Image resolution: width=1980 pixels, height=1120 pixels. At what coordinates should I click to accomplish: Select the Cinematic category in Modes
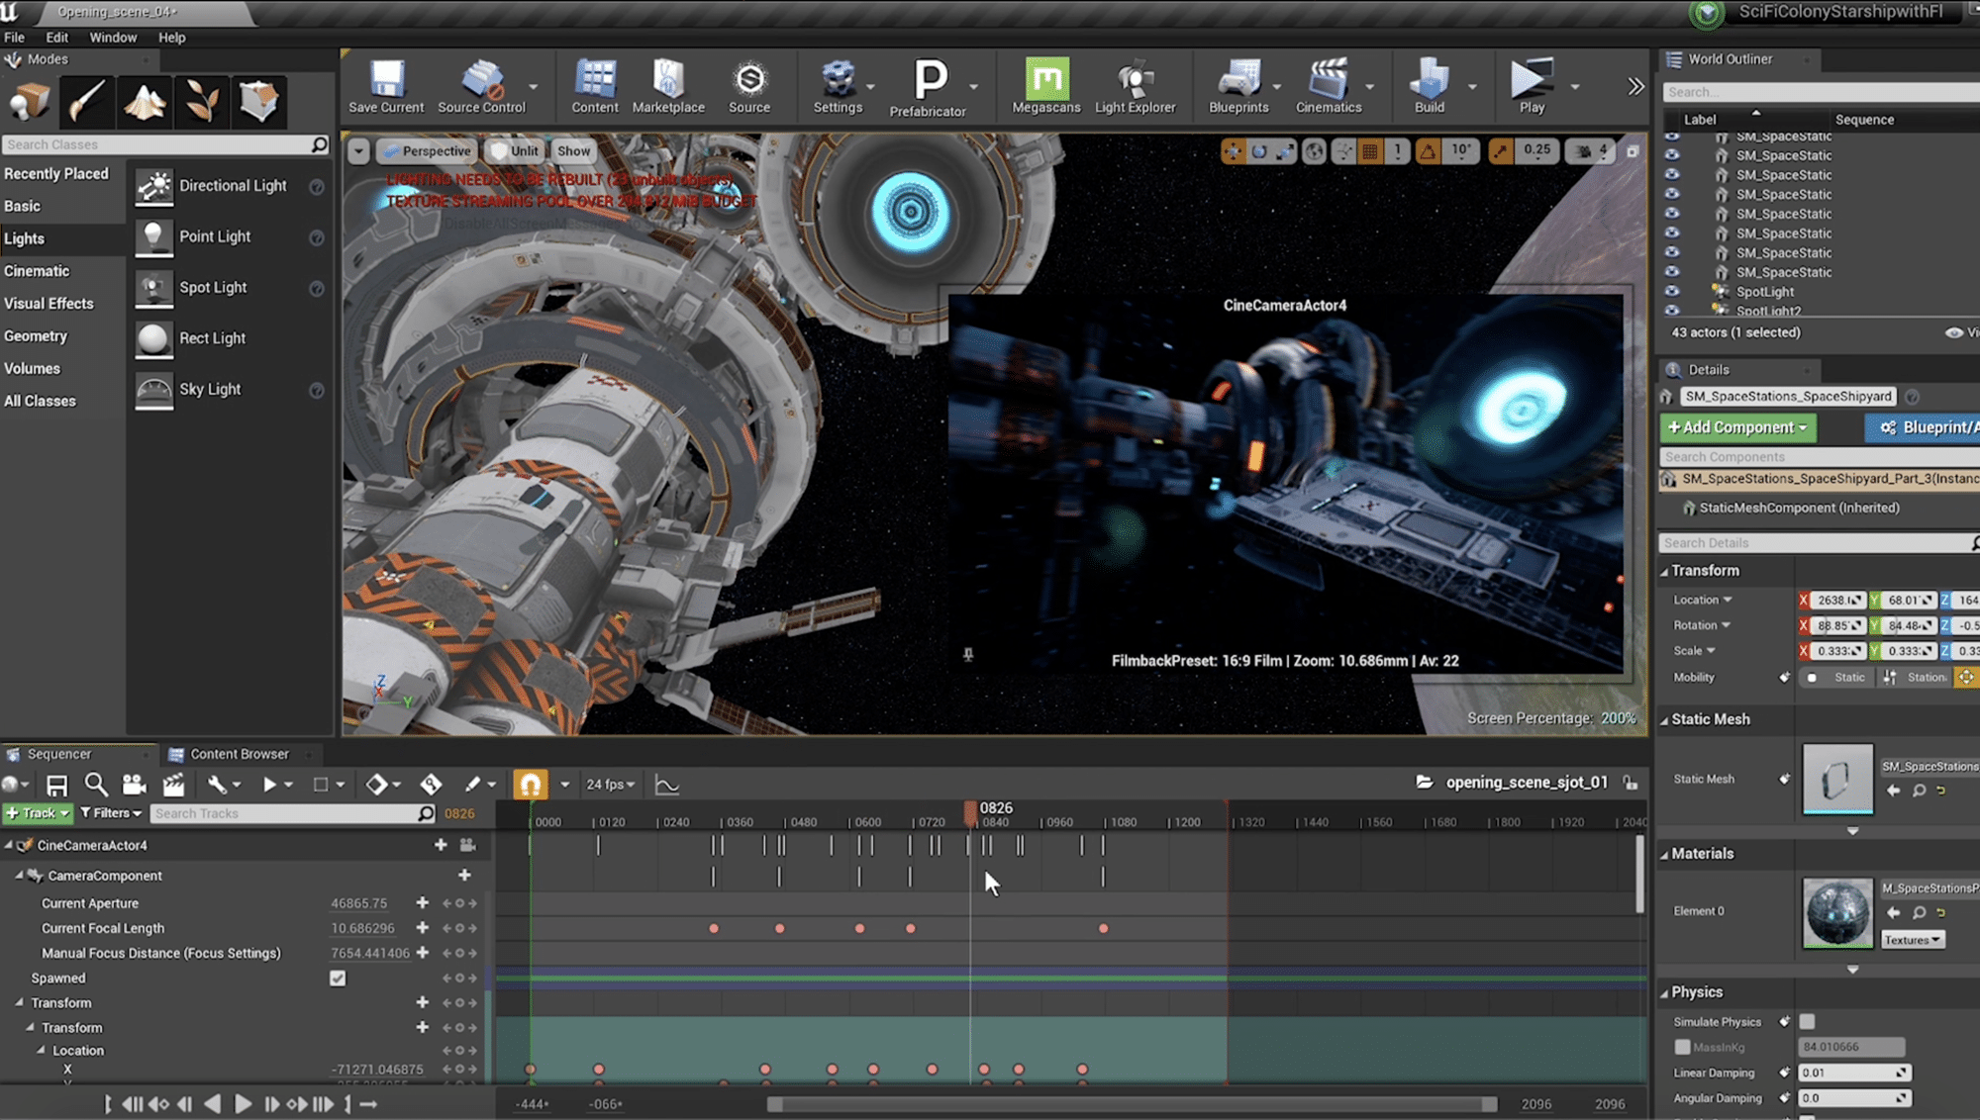click(x=37, y=271)
